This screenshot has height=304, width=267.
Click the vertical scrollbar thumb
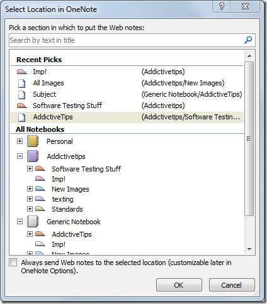pos(249,139)
